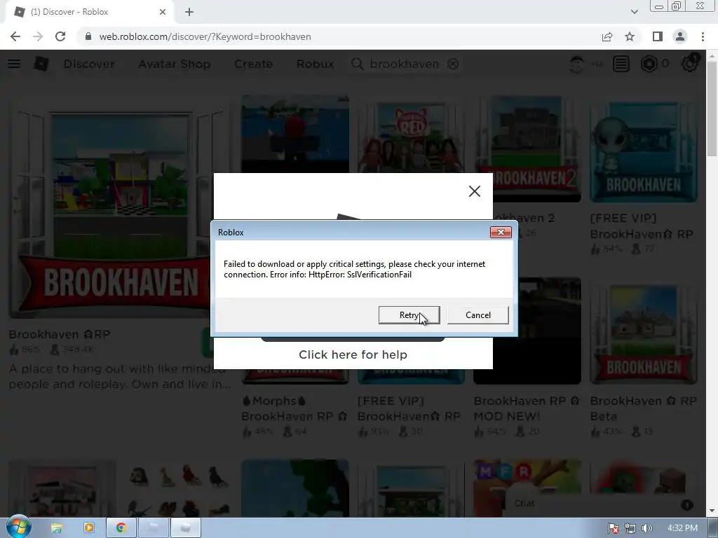Click the brookhaven search field
The image size is (718, 538).
point(404,64)
